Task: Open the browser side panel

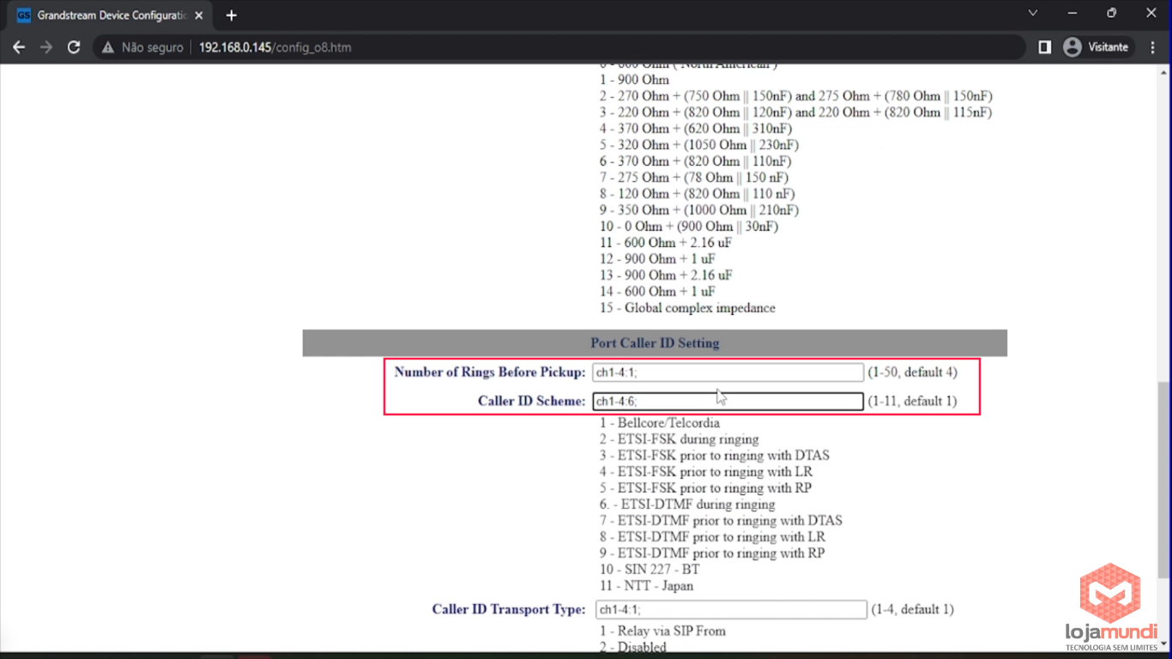Action: click(x=1044, y=47)
